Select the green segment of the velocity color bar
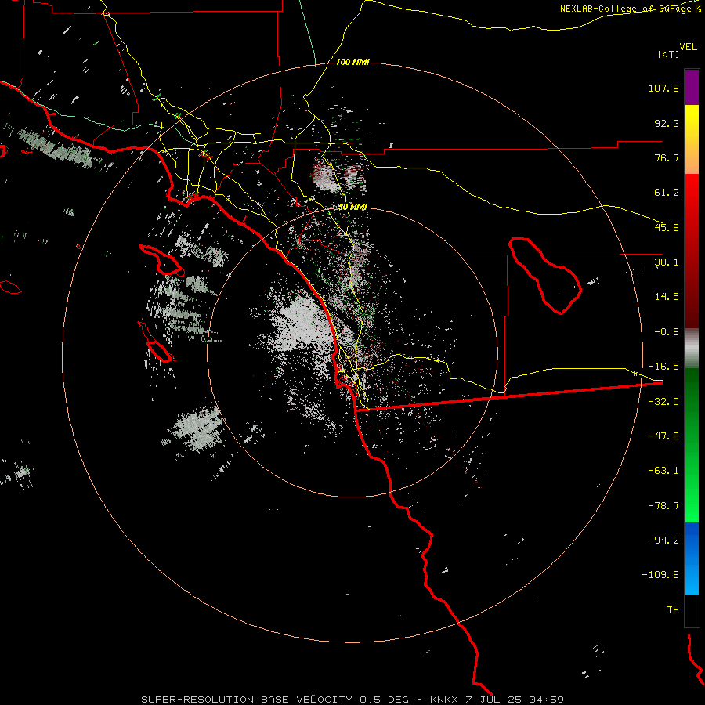This screenshot has height=705, width=705. pos(692,445)
